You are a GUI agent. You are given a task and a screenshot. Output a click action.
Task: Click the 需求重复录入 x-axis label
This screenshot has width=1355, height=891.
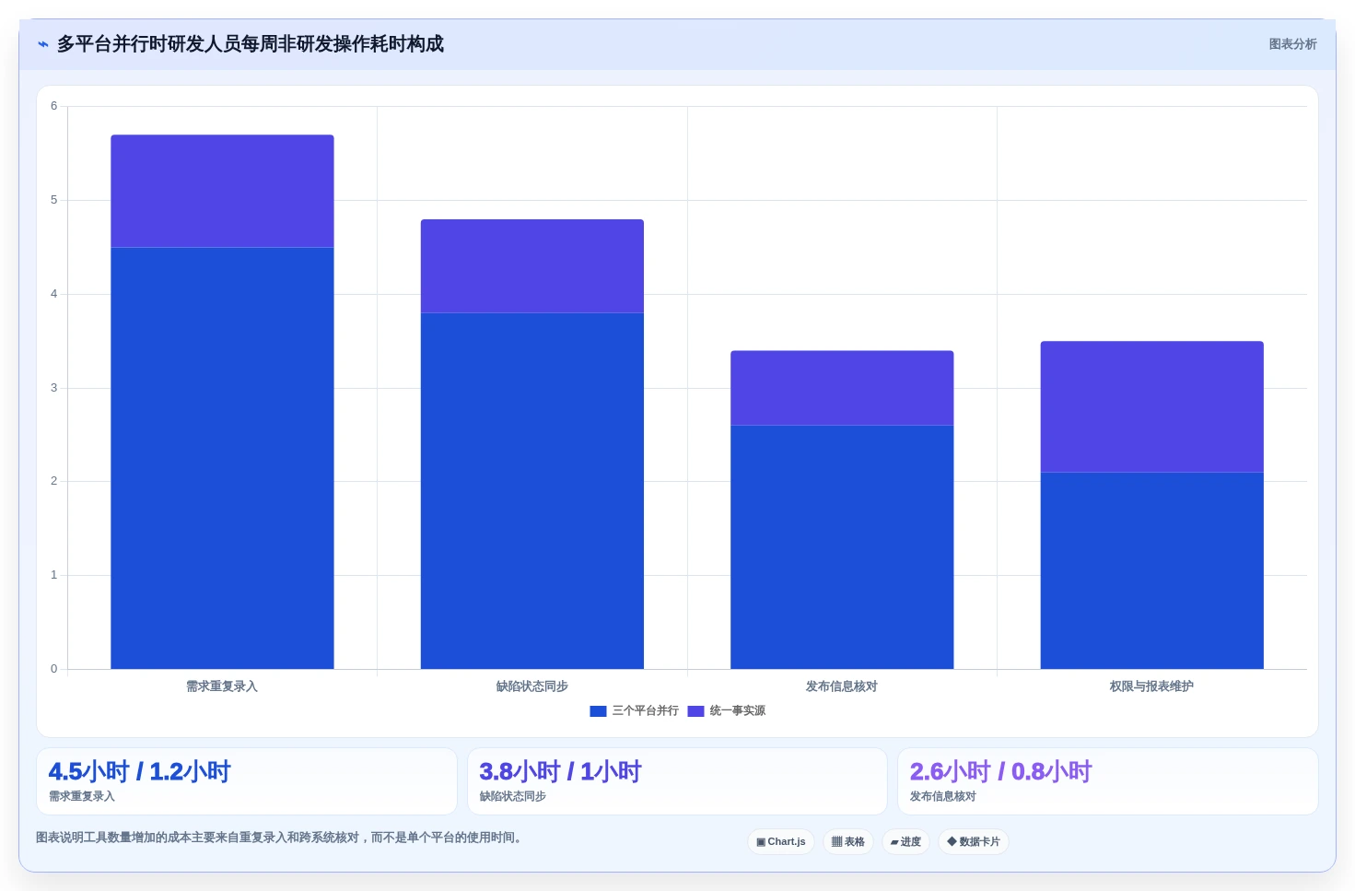222,686
